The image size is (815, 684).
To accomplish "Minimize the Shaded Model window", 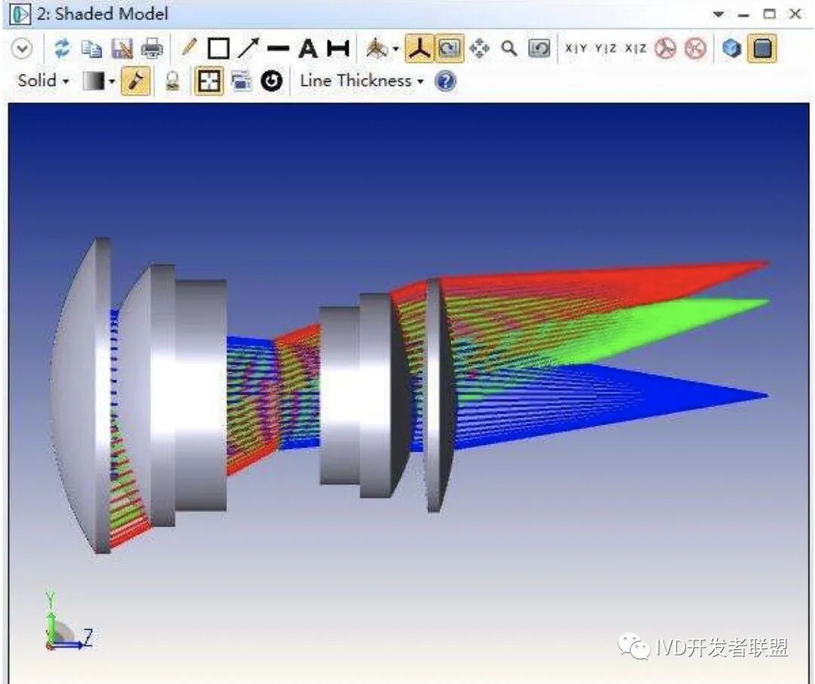I will coord(744,16).
